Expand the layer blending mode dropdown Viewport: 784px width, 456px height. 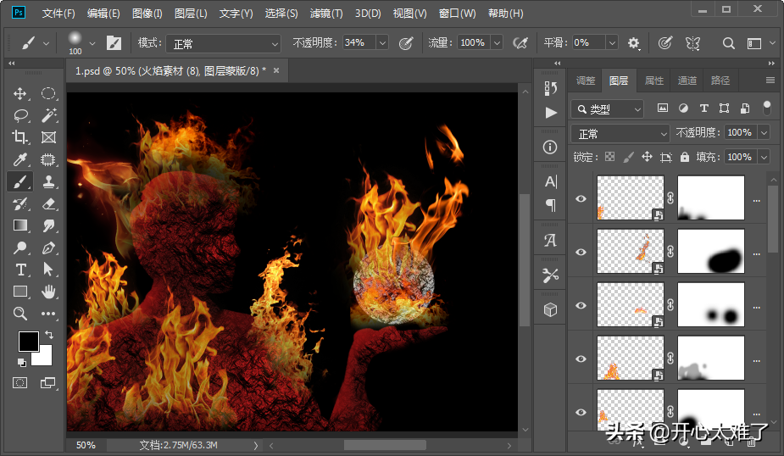click(621, 134)
